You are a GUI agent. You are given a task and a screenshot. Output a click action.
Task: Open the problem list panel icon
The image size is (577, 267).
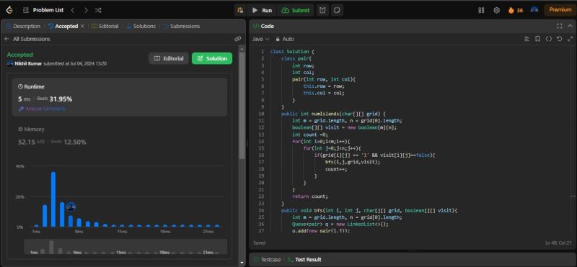click(x=26, y=10)
